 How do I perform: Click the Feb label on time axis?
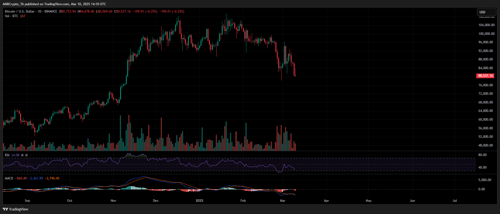tap(243, 201)
